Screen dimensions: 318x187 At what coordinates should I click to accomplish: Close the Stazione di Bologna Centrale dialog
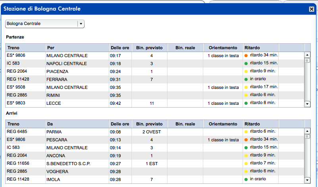[312, 9]
